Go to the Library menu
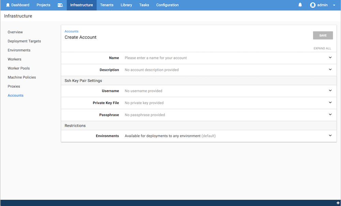The height and width of the screenshot is (206, 341). pos(127,5)
